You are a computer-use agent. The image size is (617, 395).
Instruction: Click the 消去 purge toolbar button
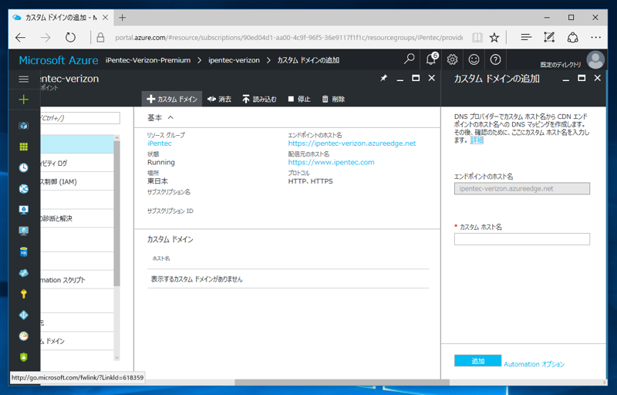(220, 100)
